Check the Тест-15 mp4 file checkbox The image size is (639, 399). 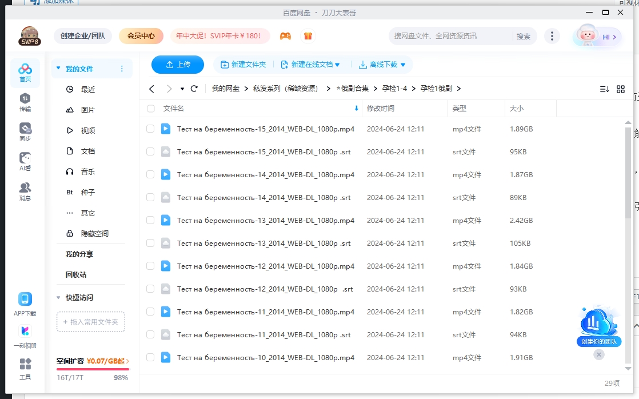point(150,129)
